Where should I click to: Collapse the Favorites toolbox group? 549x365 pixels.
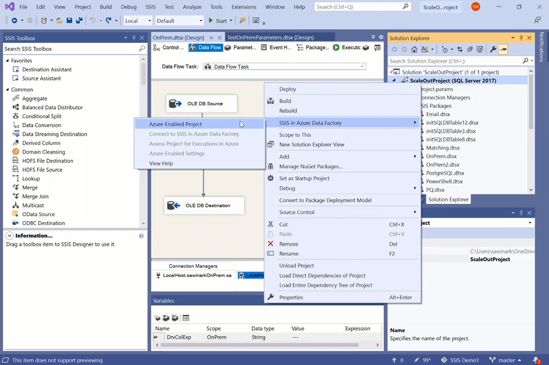click(x=7, y=60)
